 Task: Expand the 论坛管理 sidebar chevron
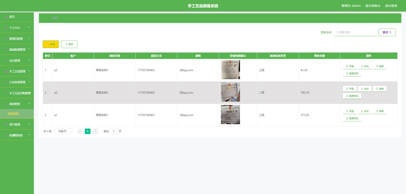pyautogui.click(x=29, y=60)
